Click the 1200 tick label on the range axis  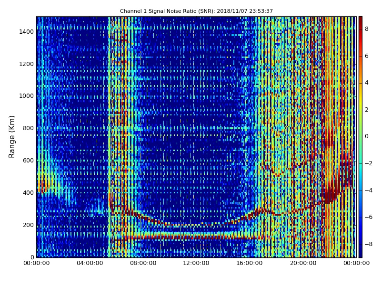point(27,64)
